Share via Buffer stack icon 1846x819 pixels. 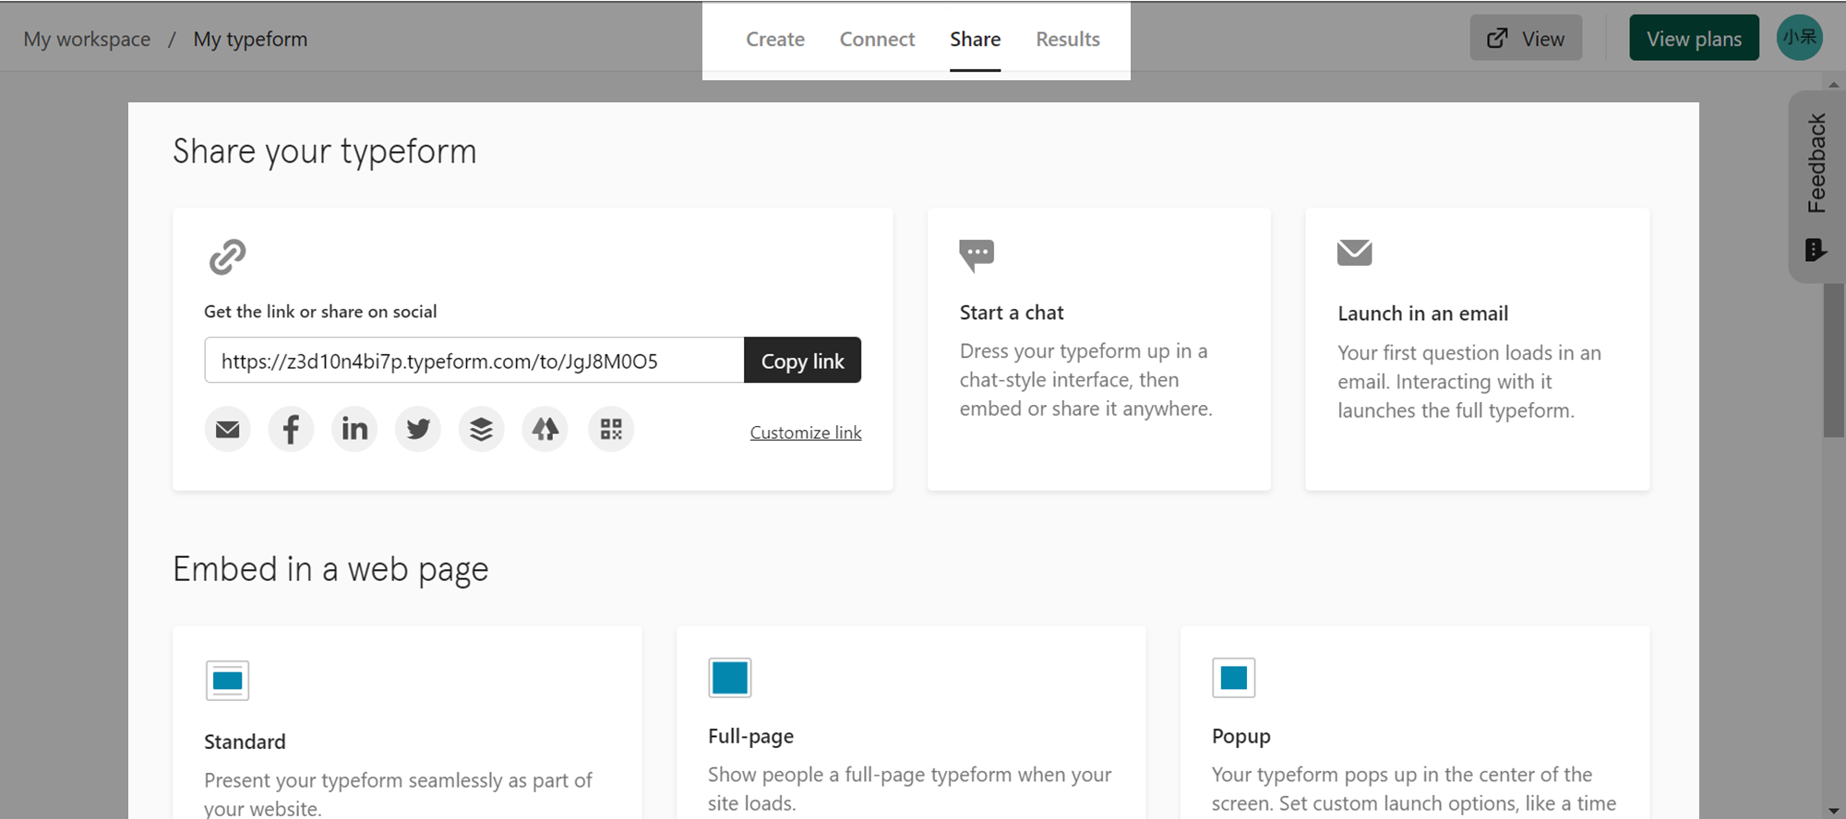pos(482,430)
